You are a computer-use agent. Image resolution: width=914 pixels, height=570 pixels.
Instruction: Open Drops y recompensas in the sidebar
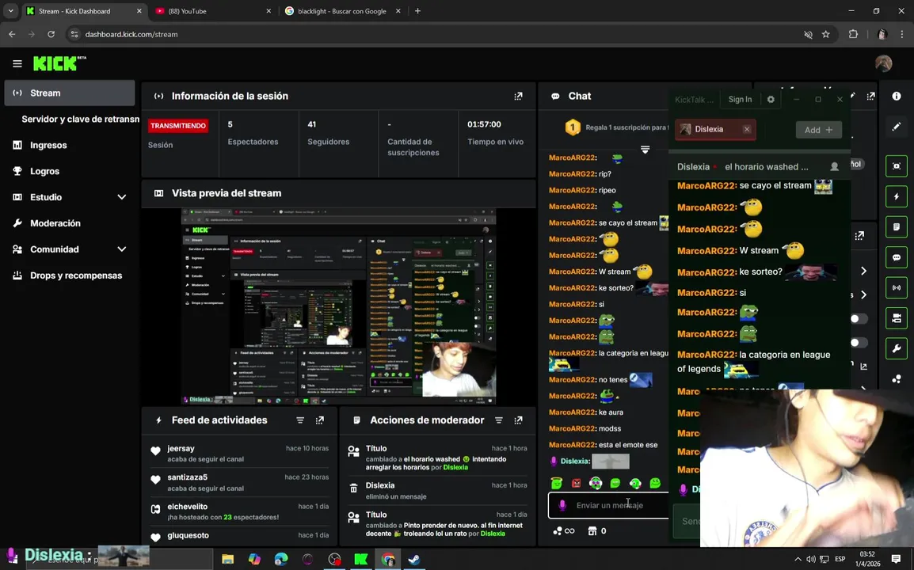76,275
